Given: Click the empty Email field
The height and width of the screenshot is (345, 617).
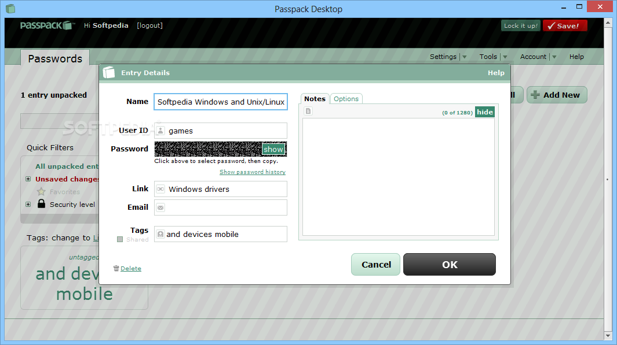Looking at the screenshot, I should [221, 207].
